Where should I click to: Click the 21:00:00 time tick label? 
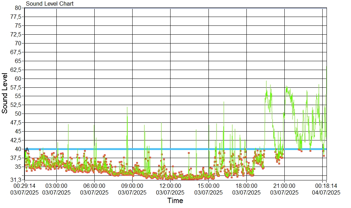(x=284, y=186)
